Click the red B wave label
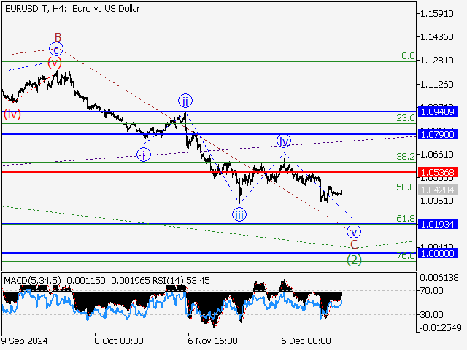This screenshot has width=467, height=350. click(x=58, y=36)
